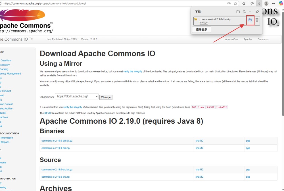284x191 pixels.
Task: Open the Tracking sidebar link
Action: click(x=4, y=69)
